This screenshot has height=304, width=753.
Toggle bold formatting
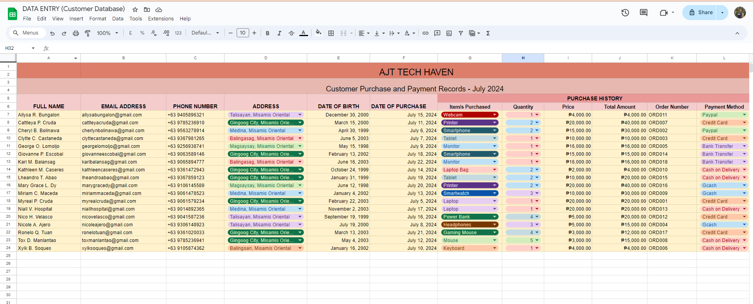(268, 33)
